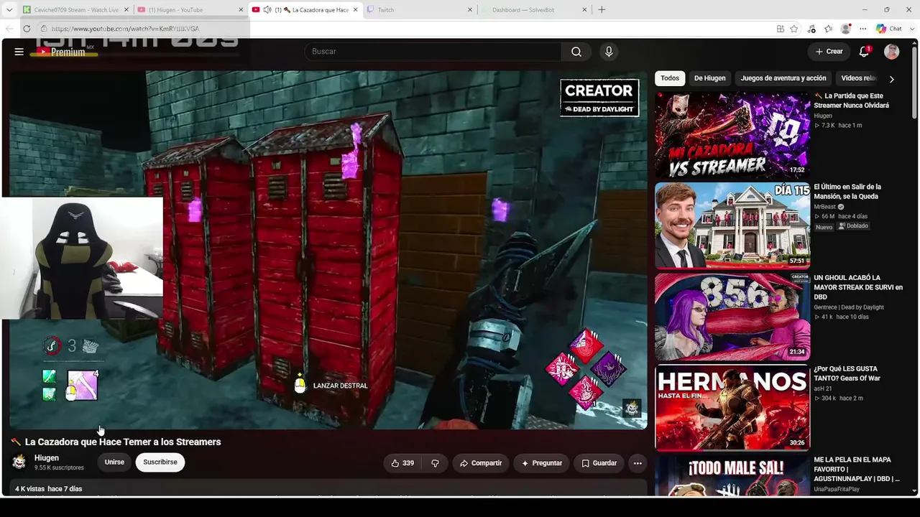This screenshot has width=920, height=517.
Task: Reload the page in the browser
Action: click(x=27, y=29)
